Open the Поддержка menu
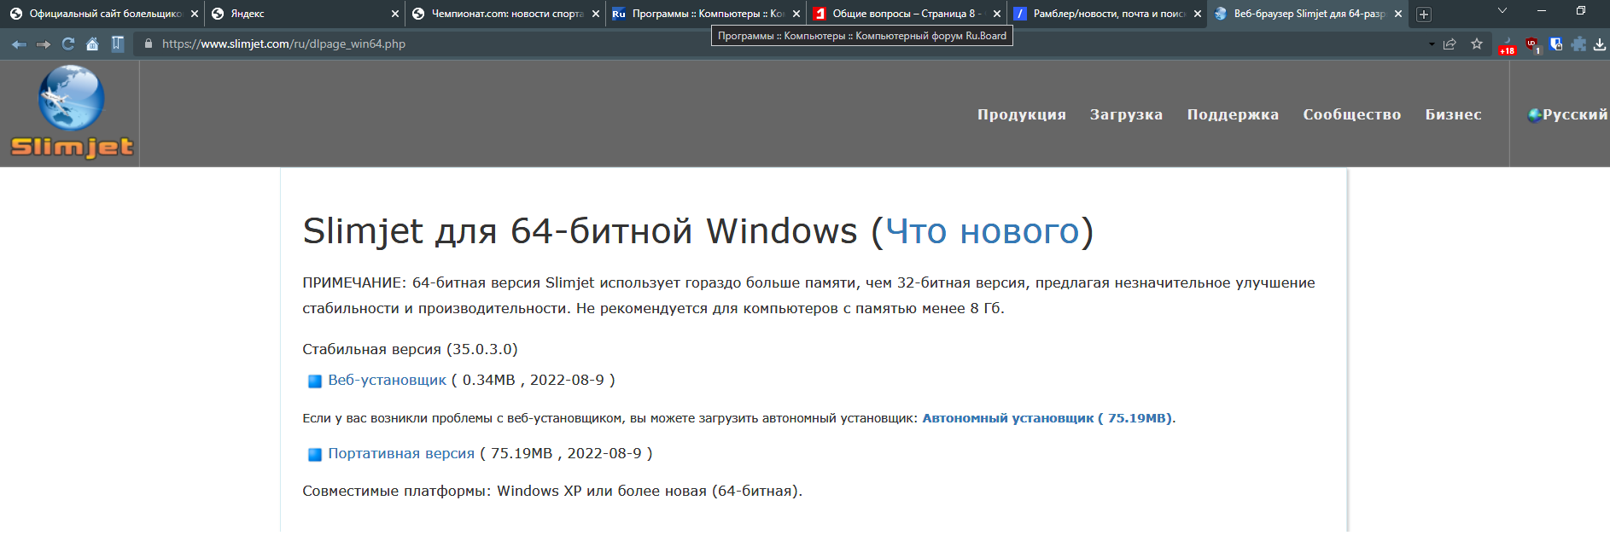Image resolution: width=1610 pixels, height=553 pixels. [1233, 114]
